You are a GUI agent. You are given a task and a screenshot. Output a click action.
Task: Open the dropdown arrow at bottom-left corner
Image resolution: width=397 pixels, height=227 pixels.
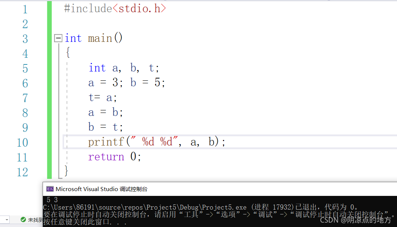tap(7, 220)
